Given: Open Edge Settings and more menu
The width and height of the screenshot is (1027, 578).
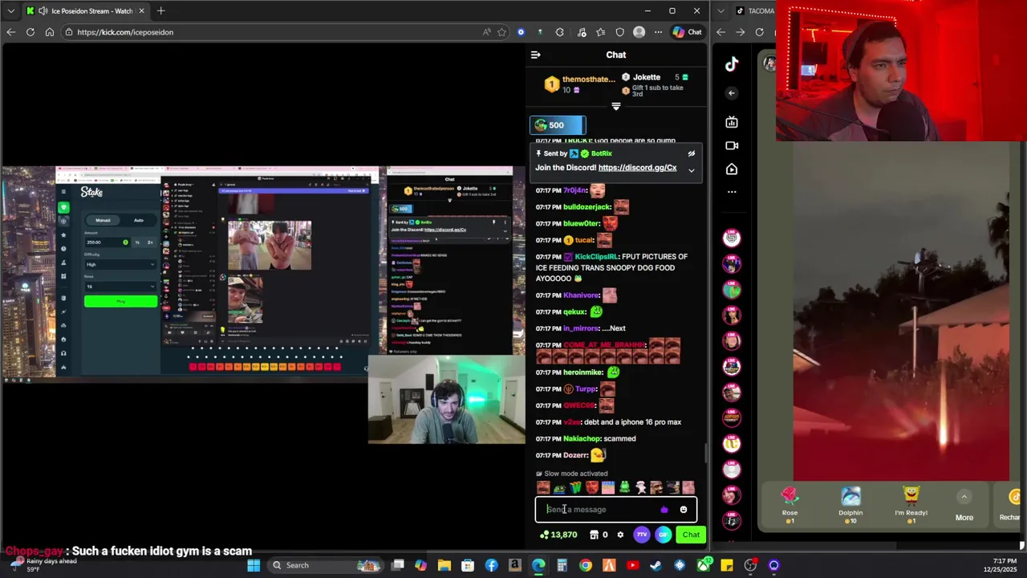Looking at the screenshot, I should point(658,32).
